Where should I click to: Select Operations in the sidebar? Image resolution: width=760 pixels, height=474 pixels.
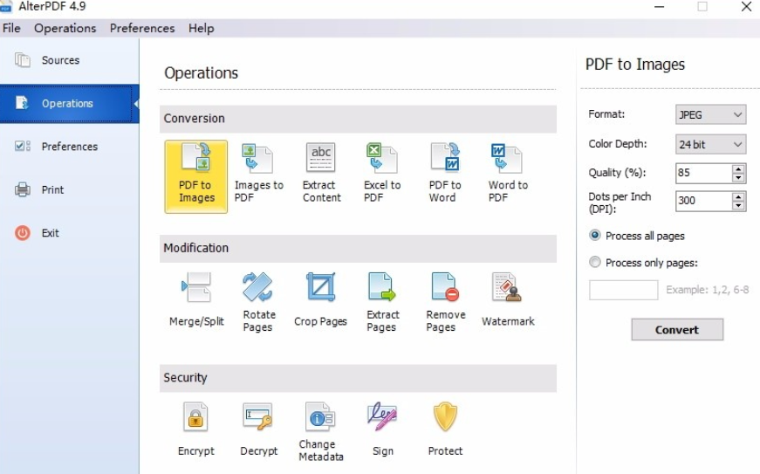click(69, 103)
